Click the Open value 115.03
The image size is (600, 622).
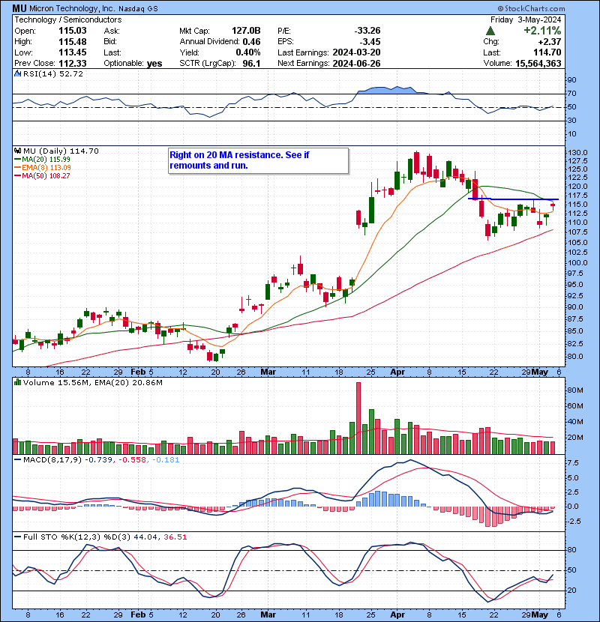coord(73,31)
